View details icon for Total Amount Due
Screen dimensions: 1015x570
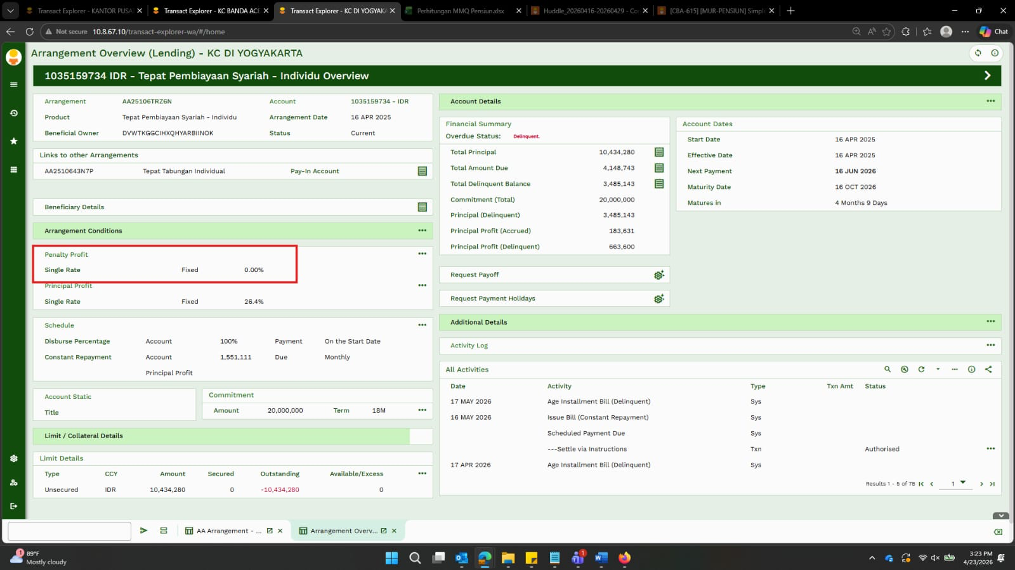pyautogui.click(x=659, y=168)
